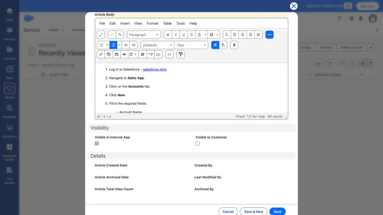Image resolution: width=383 pixels, height=215 pixels.
Task: Follow the salesforce intro link
Action: pyautogui.click(x=155, y=69)
